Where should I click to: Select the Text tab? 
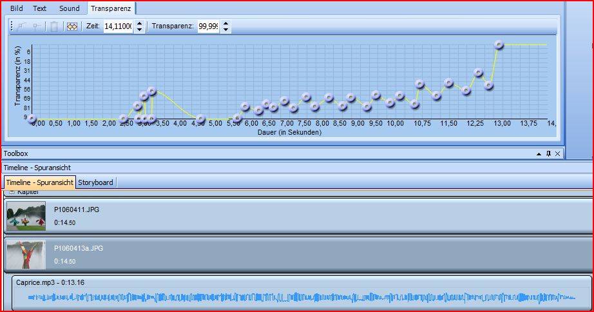point(40,8)
